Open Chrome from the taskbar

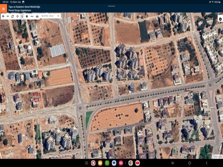(x=130, y=163)
